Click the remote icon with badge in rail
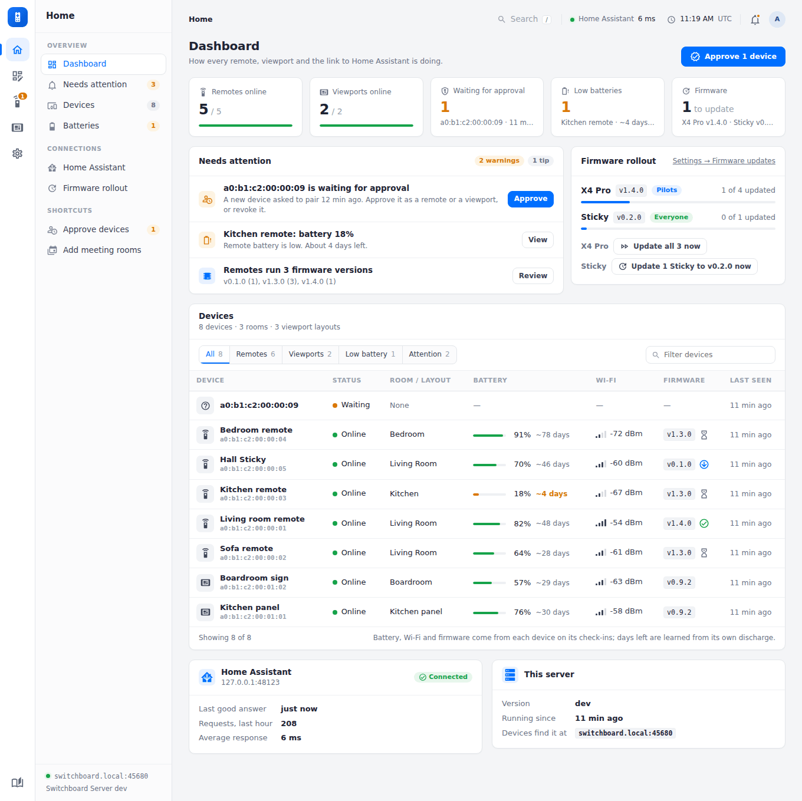Image resolution: width=802 pixels, height=801 pixels. click(x=18, y=101)
